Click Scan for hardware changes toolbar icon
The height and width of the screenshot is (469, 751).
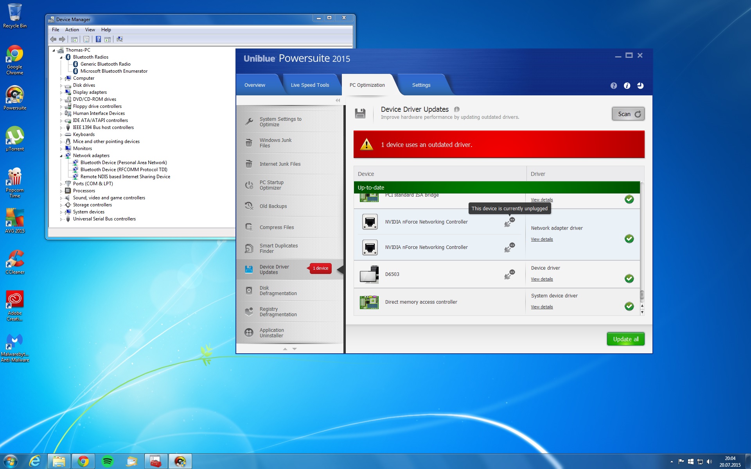(120, 39)
